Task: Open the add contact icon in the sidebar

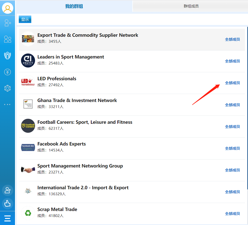Action: (x=8, y=23)
